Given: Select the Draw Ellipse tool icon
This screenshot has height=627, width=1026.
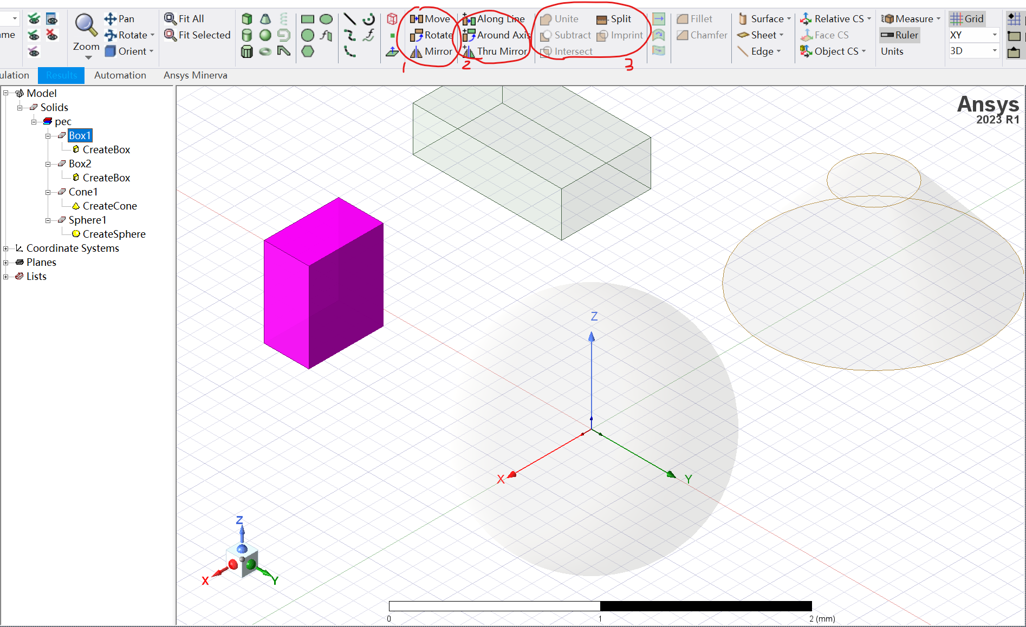Looking at the screenshot, I should coord(326,19).
